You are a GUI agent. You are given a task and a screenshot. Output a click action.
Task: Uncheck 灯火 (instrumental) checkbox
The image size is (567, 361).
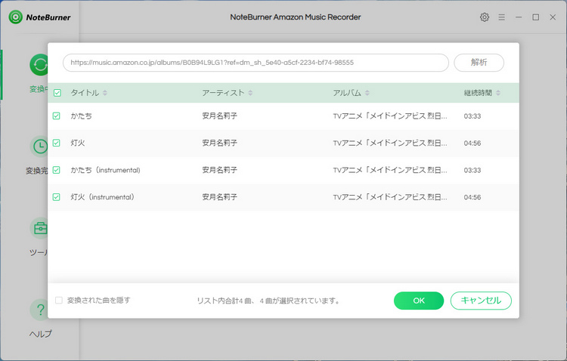click(x=57, y=197)
